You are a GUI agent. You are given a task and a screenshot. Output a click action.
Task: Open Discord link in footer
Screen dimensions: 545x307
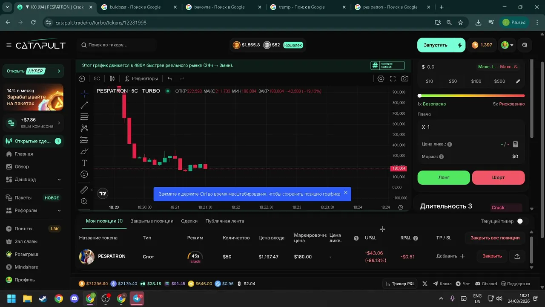coord(486,284)
